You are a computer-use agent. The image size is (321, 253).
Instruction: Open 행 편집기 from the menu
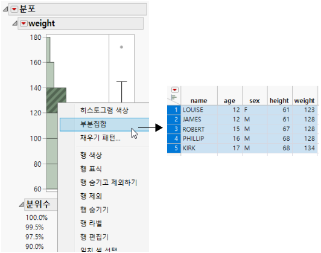click(94, 237)
